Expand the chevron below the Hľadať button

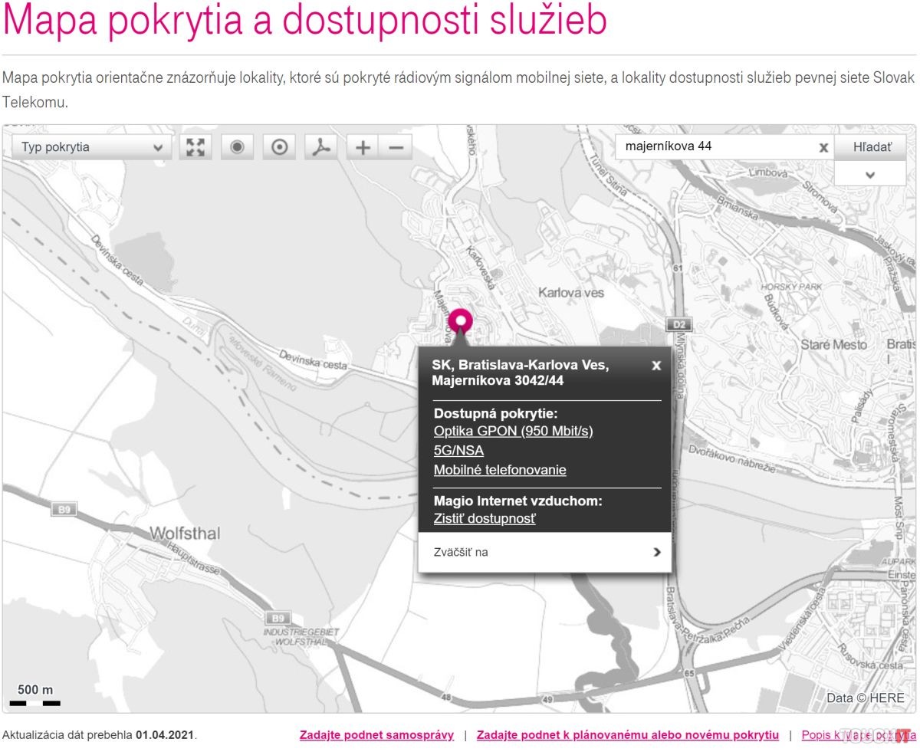[869, 175]
